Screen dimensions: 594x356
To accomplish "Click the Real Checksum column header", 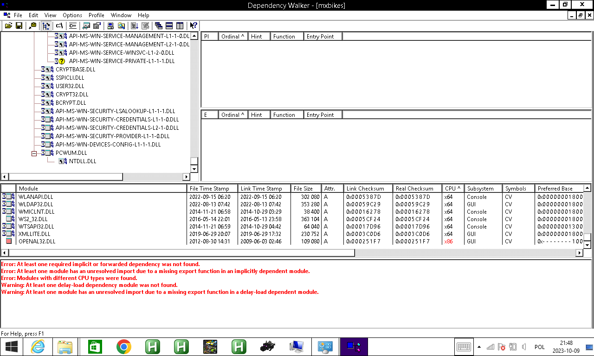I will (x=418, y=189).
